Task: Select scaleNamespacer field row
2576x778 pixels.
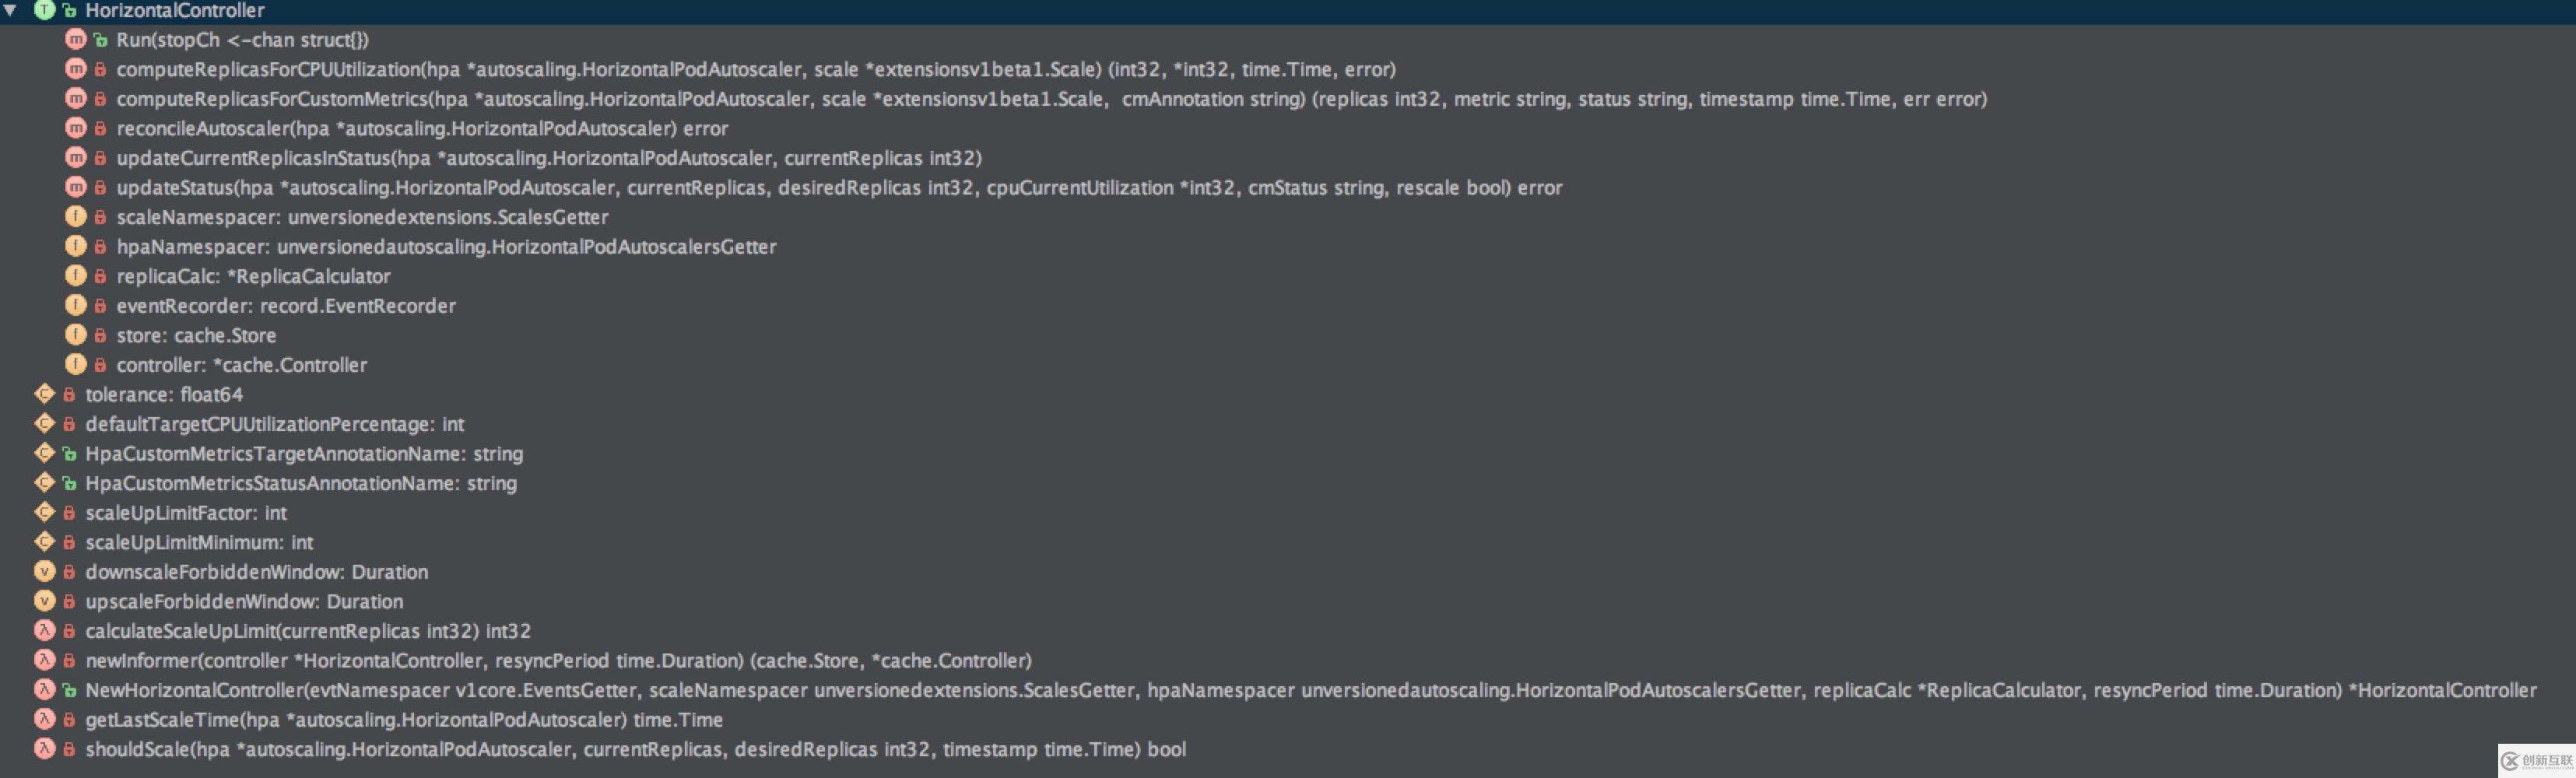Action: 362,217
